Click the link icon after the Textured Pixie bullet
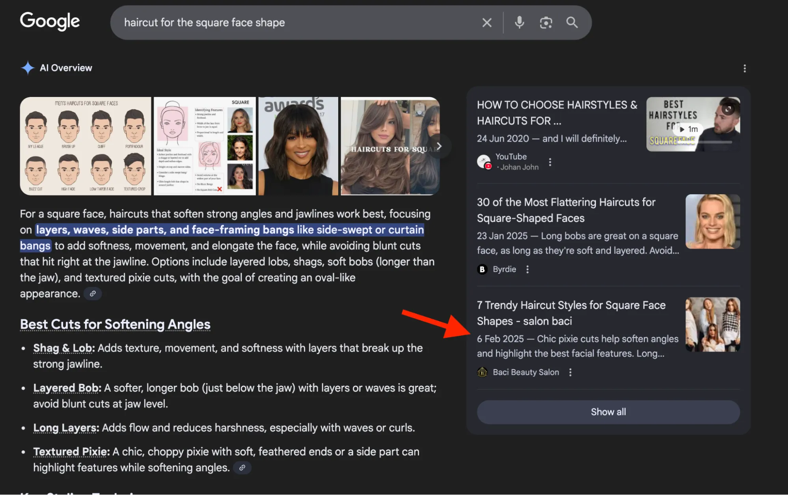 pos(242,467)
